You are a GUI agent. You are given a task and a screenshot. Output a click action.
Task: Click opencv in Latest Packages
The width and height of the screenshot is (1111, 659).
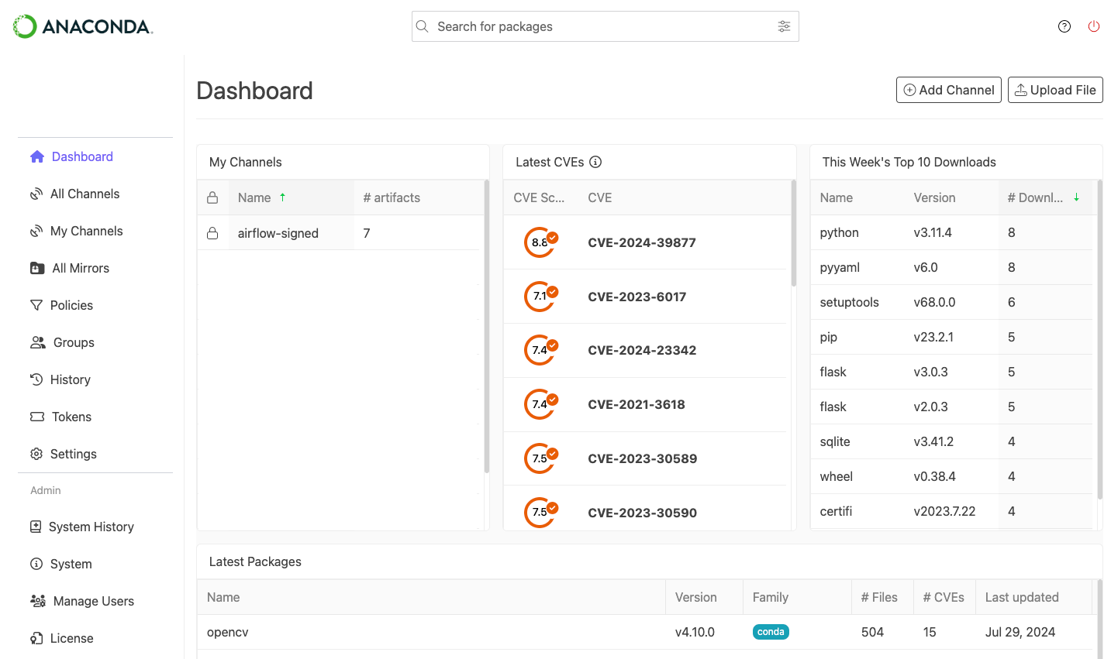click(228, 632)
